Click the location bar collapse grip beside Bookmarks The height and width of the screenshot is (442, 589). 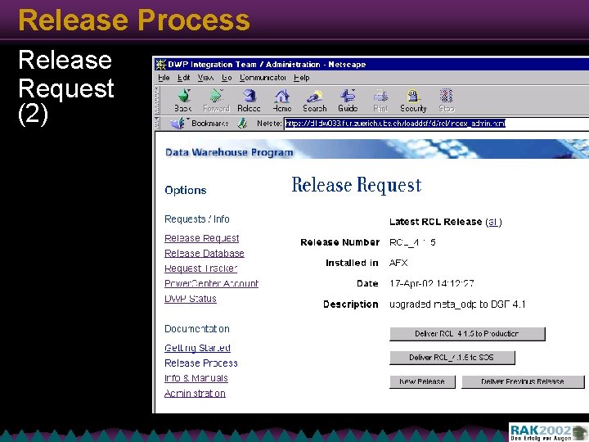coord(158,124)
